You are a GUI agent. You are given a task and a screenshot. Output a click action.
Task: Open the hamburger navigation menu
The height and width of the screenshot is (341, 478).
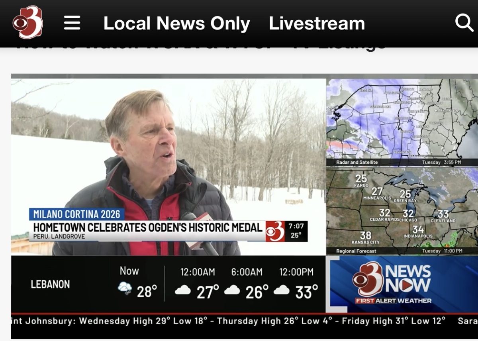(72, 23)
